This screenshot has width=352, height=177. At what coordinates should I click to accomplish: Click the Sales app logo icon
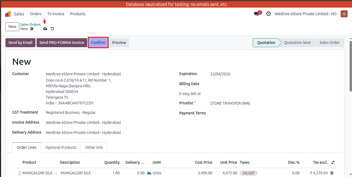click(8, 14)
